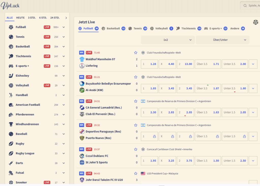Open the Andere live sports tab

point(237,28)
